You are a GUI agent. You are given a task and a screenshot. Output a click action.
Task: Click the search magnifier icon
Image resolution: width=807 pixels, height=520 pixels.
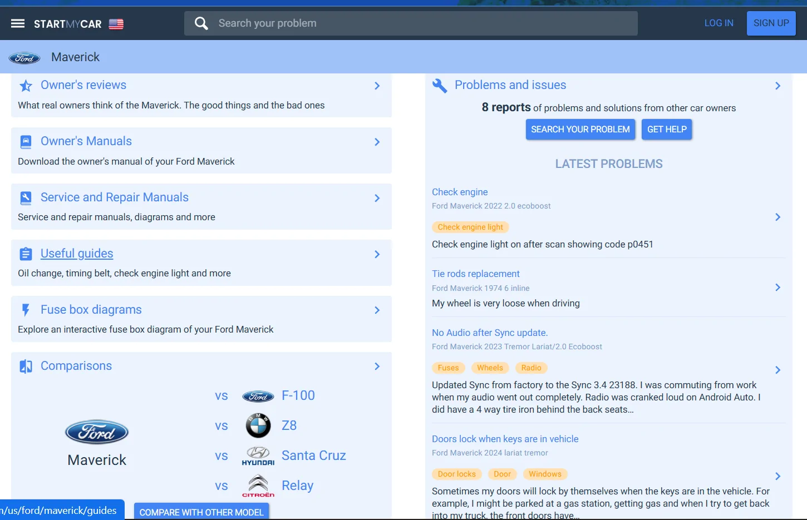tap(201, 23)
